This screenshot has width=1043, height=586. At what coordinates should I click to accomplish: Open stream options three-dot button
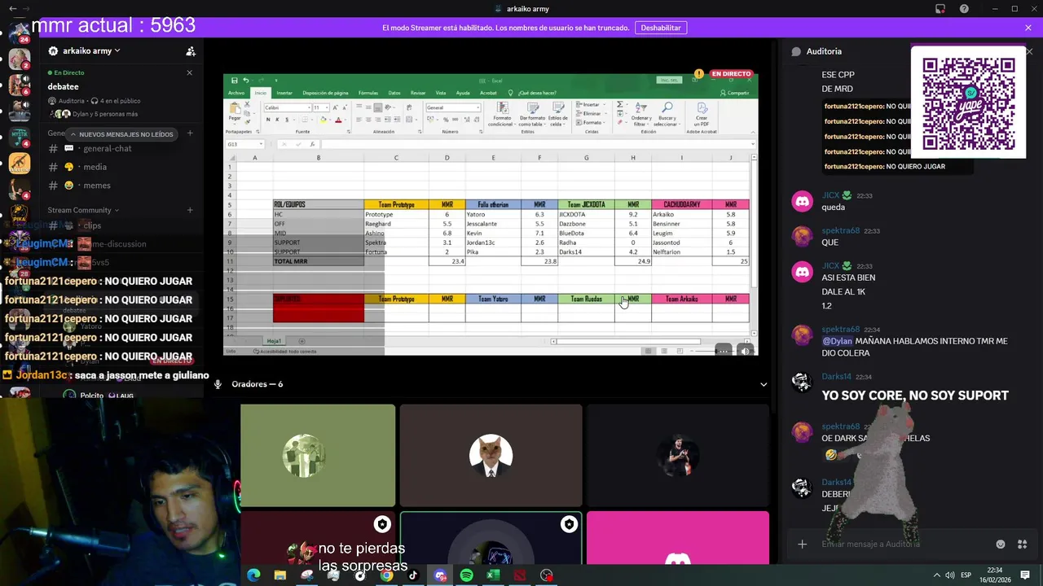pos(723,351)
